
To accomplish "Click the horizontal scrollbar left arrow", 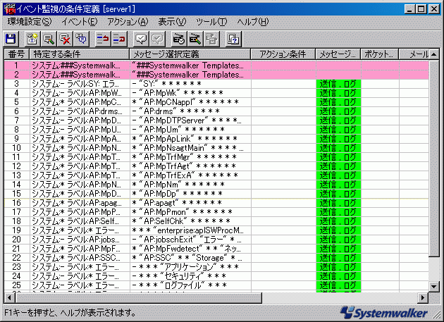I will pyautogui.click(x=9, y=297).
